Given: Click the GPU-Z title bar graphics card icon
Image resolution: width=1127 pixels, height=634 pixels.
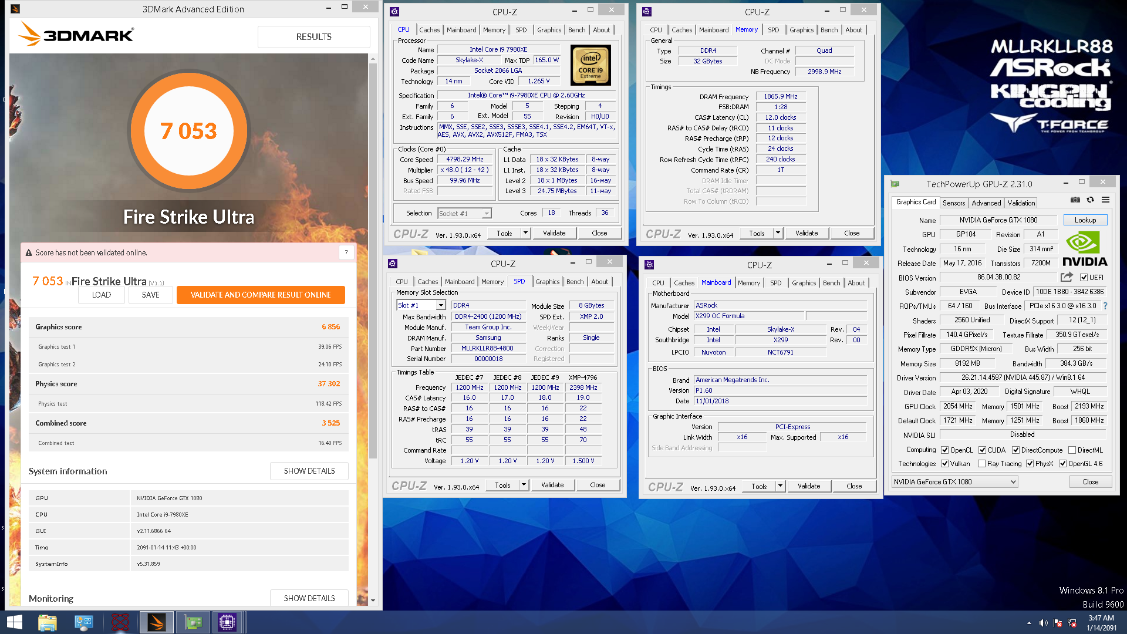Looking at the screenshot, I should (895, 184).
